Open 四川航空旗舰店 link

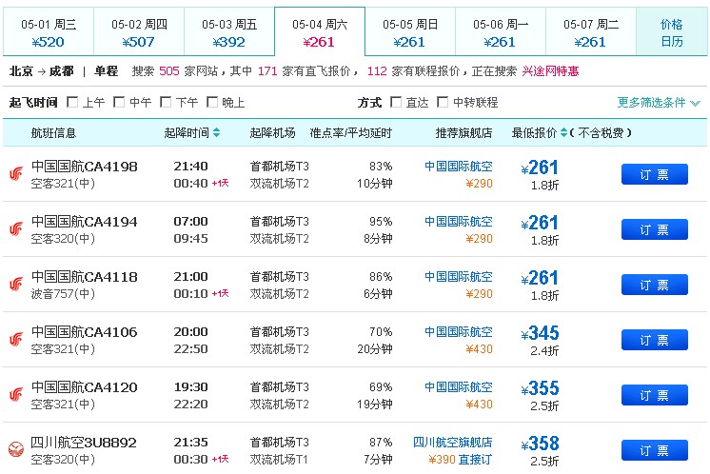452,443
